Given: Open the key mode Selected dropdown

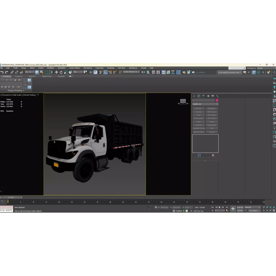Looking at the screenshot, I should tap(252, 207).
